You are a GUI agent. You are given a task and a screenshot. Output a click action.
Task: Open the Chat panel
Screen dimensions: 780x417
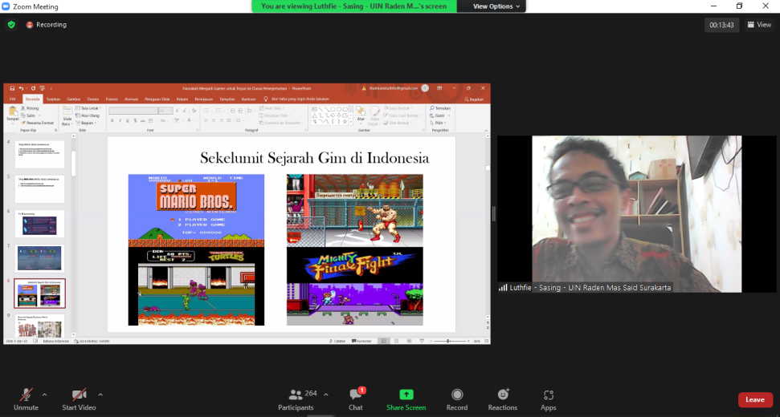pyautogui.click(x=356, y=399)
